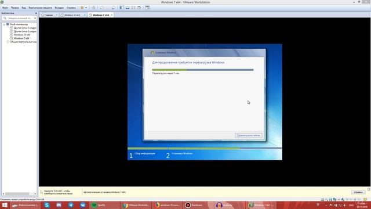Enter full screen mode from the toolbar

[133, 8]
